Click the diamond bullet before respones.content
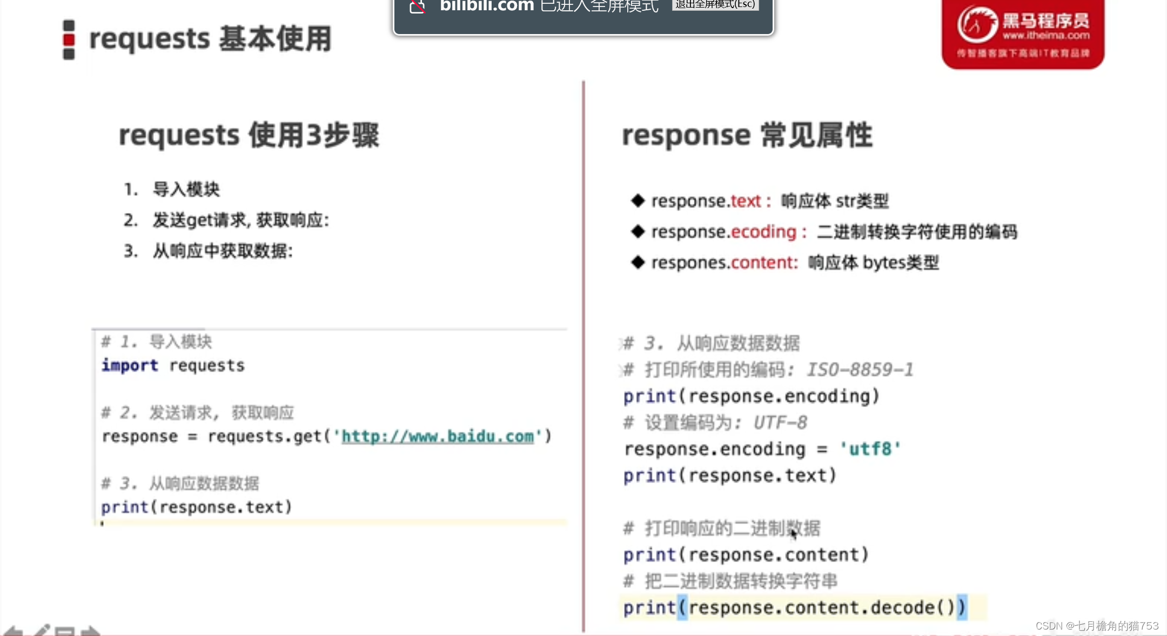The height and width of the screenshot is (636, 1167). [x=638, y=262]
